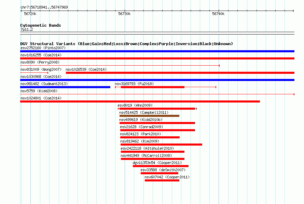The height and width of the screenshot is (204, 304).
Task: Click the blue nsv981482 gain bar
Action: coord(65,87)
